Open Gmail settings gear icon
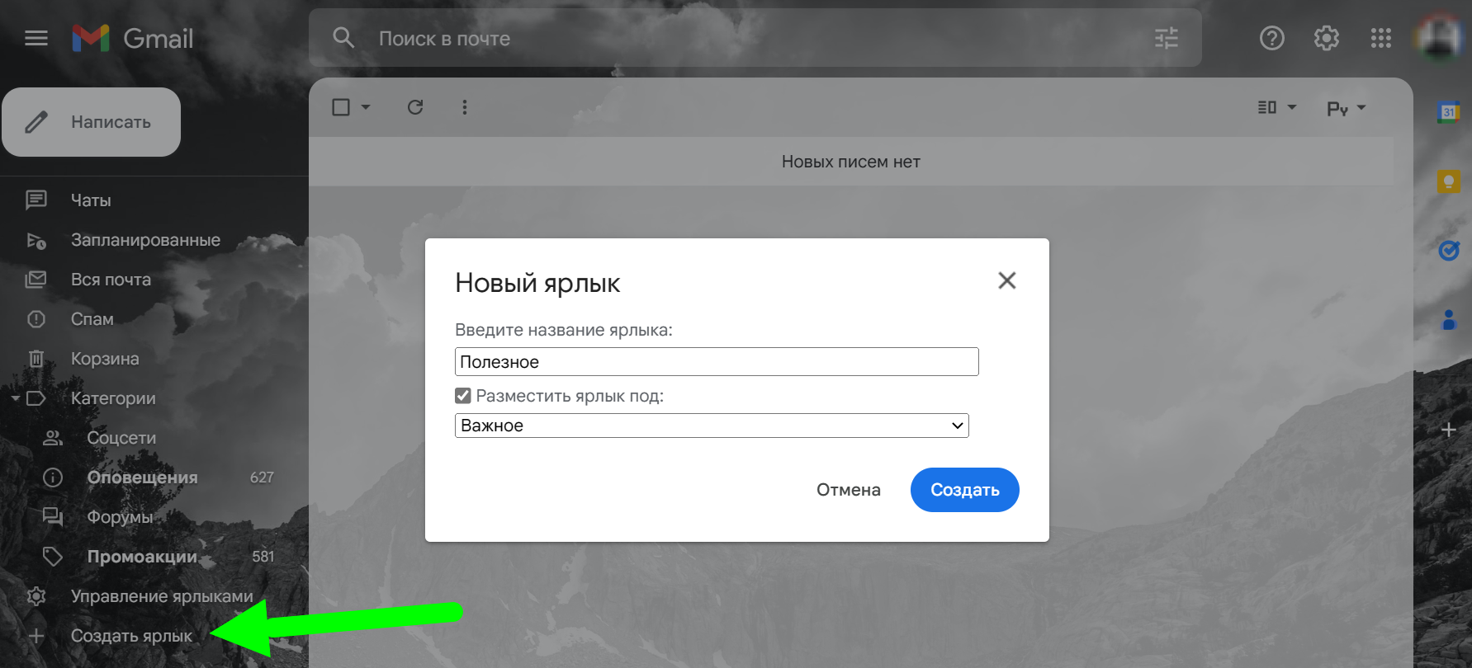 (1327, 38)
